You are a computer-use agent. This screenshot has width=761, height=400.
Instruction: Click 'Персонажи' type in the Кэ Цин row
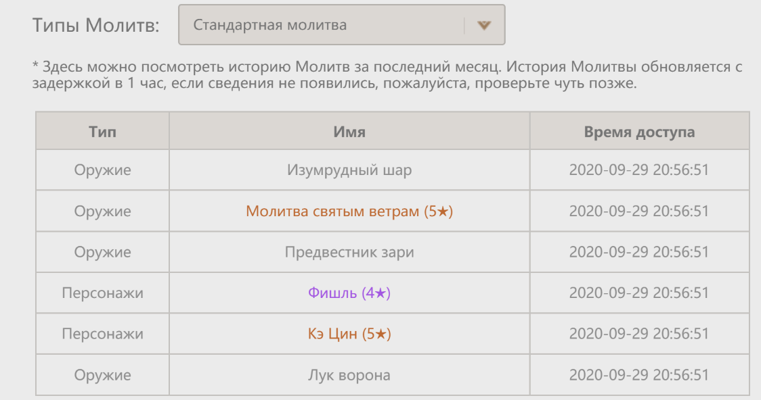(x=102, y=334)
